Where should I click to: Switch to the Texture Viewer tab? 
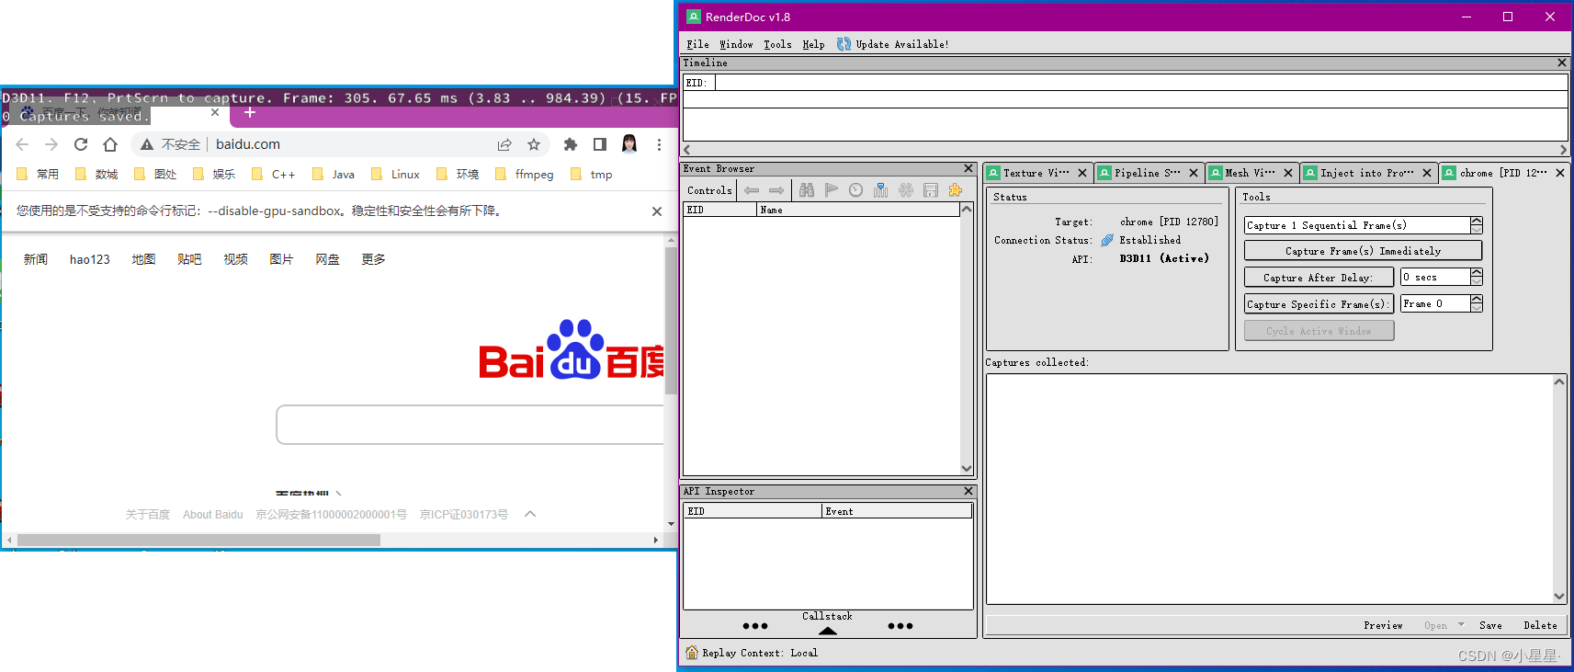1036,173
